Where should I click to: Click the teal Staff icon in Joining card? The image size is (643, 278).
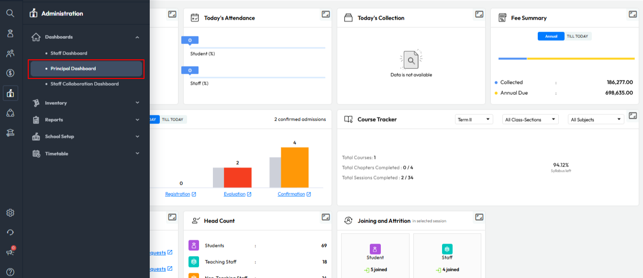click(447, 249)
